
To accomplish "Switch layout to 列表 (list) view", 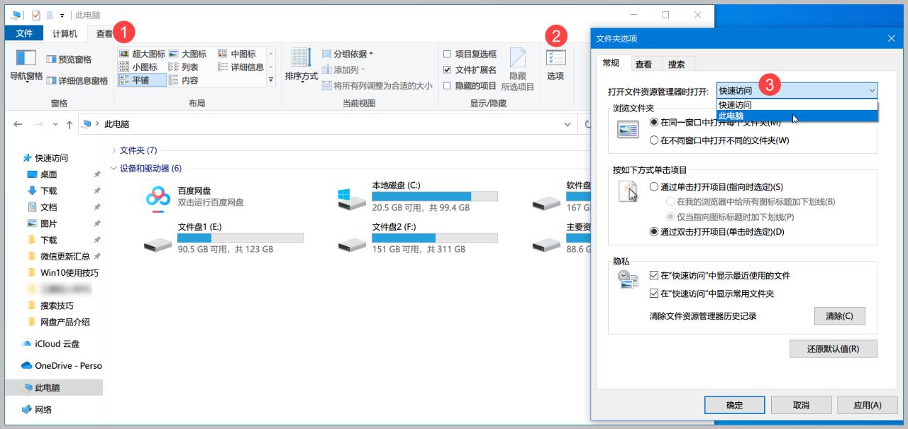I will pos(189,65).
